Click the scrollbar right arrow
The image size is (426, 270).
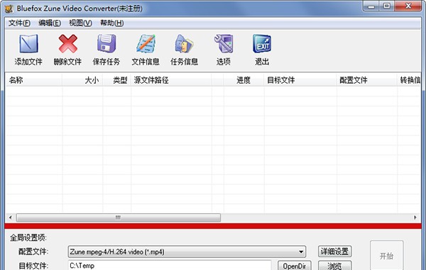tap(415, 218)
